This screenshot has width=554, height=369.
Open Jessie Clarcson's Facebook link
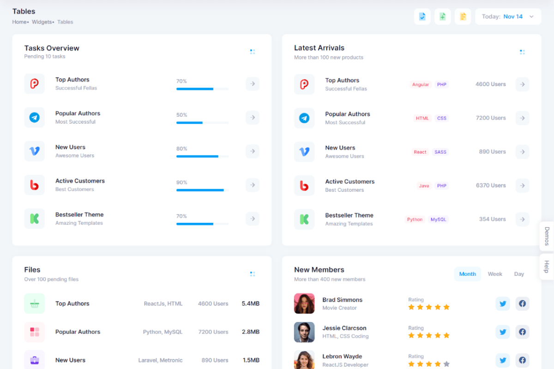coord(522,332)
